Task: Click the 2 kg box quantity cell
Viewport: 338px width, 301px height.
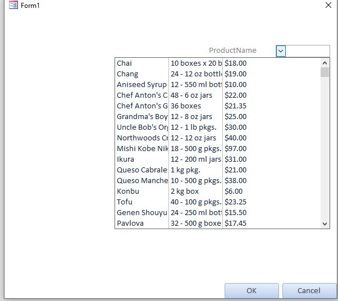Action: (x=185, y=191)
